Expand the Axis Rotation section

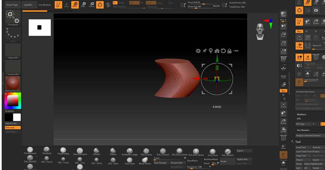(x=303, y=130)
